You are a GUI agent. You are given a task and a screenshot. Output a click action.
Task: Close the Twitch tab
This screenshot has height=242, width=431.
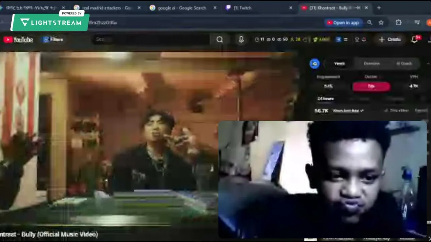291,8
